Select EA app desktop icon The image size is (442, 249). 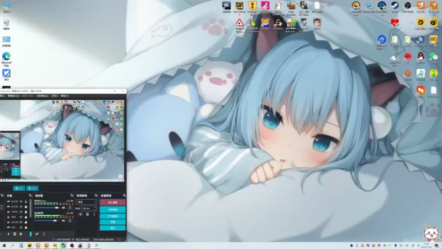coord(408,58)
